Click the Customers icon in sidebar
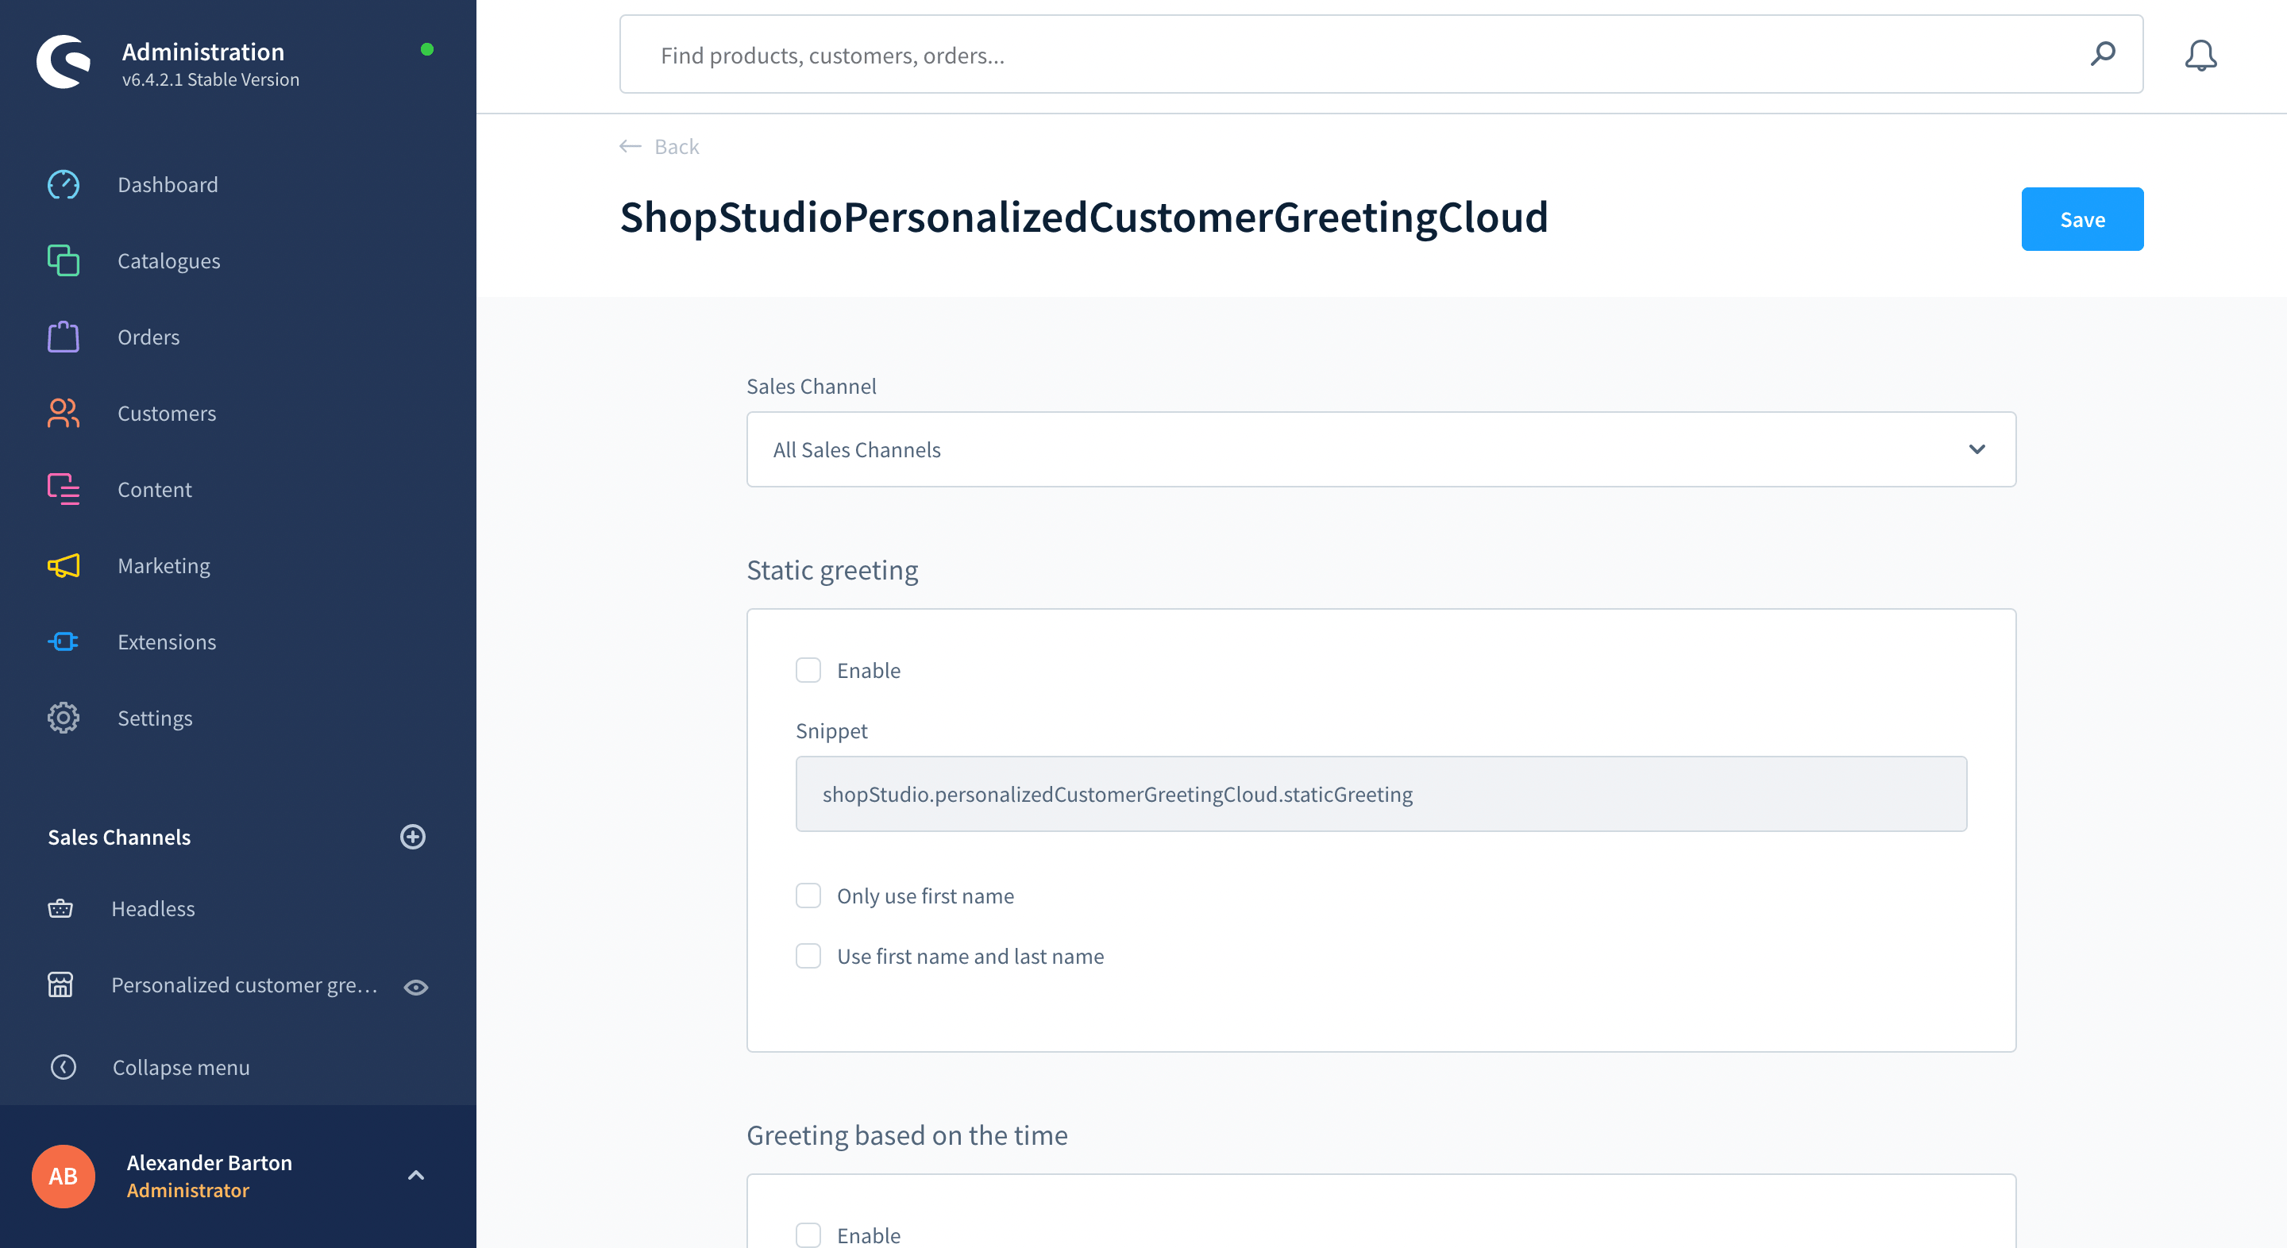 coord(61,412)
